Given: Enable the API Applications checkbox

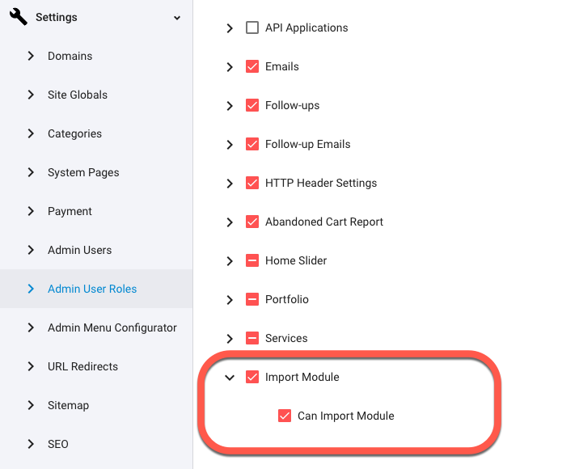Looking at the screenshot, I should tap(252, 27).
